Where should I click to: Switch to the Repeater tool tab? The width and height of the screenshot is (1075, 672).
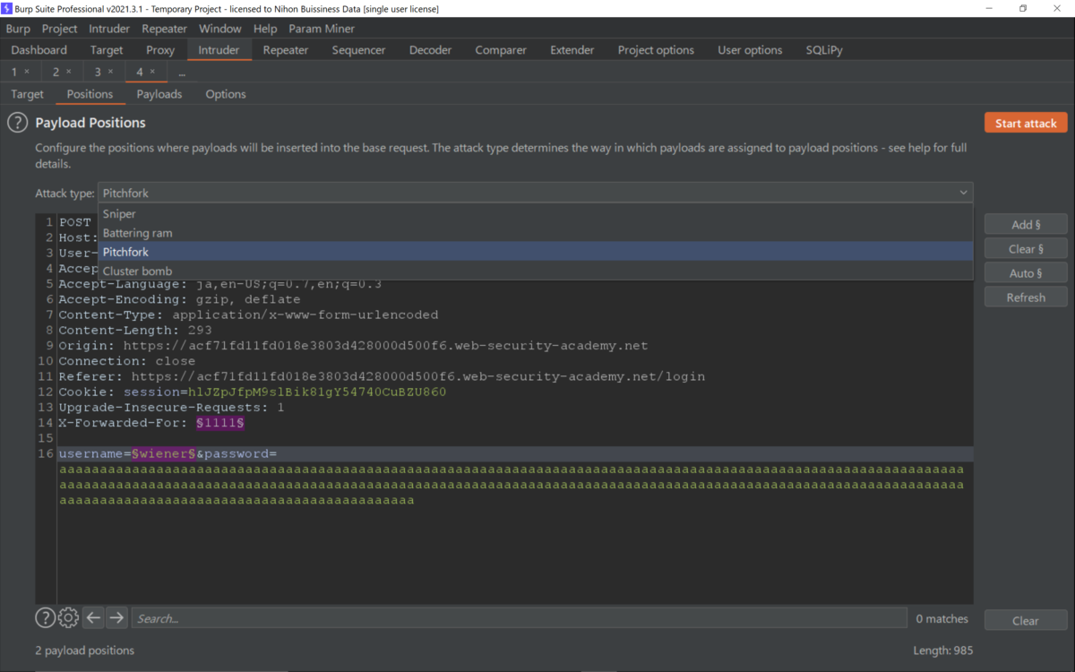tap(286, 50)
